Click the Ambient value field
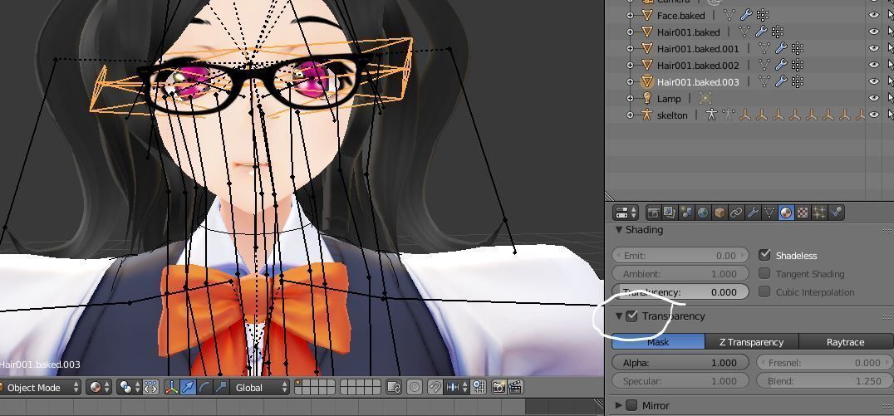This screenshot has width=894, height=416. [x=680, y=273]
